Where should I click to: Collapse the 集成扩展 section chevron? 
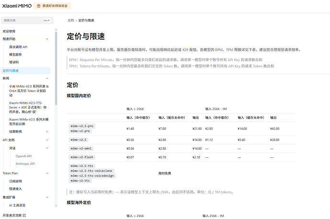(47, 197)
